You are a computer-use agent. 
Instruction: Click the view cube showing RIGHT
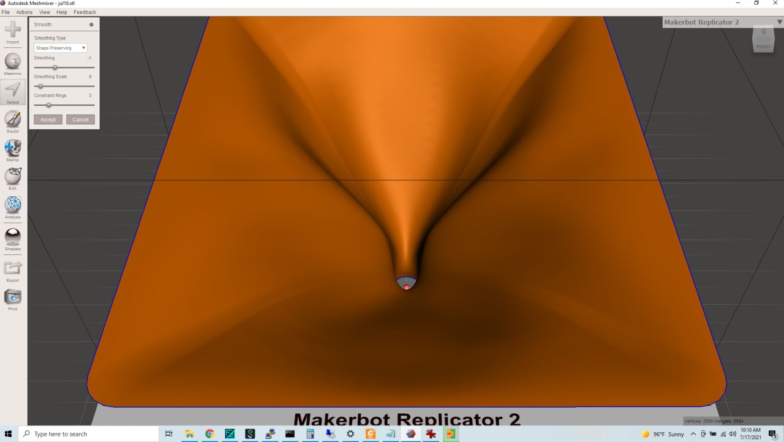[763, 40]
